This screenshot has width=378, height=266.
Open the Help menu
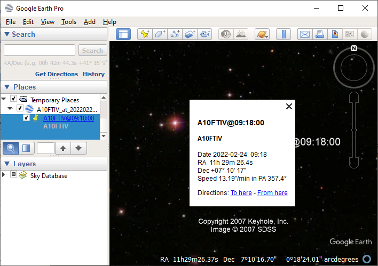click(109, 22)
